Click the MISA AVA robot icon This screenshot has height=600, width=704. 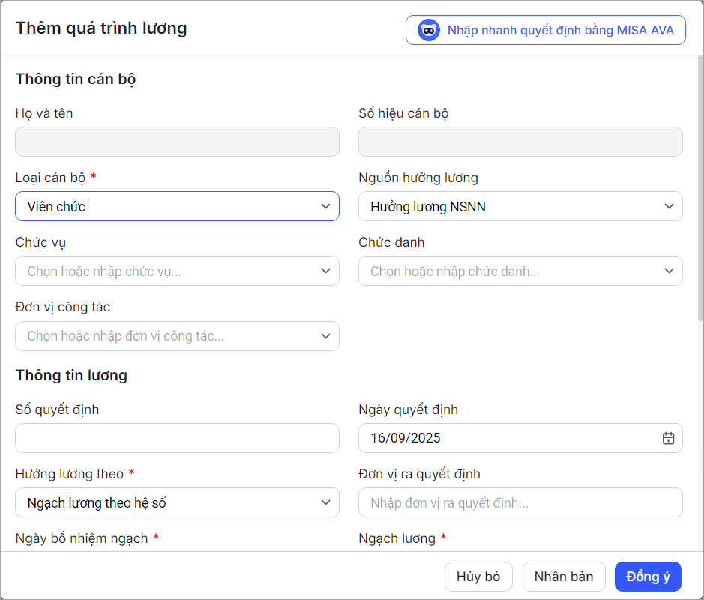(x=429, y=31)
